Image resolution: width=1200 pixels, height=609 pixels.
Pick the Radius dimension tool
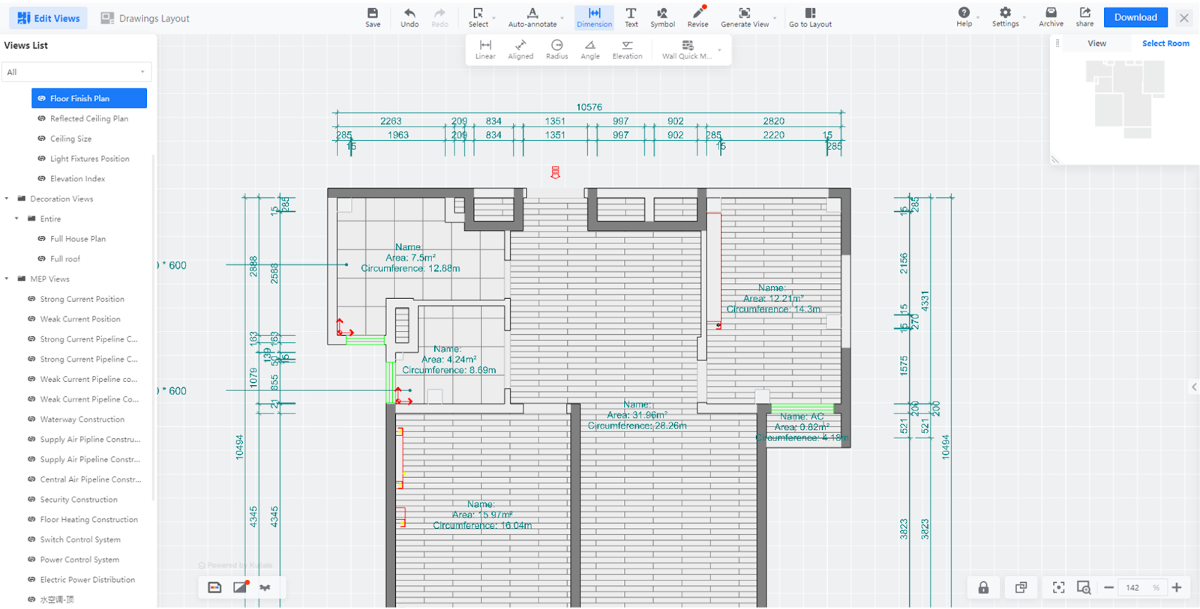556,49
